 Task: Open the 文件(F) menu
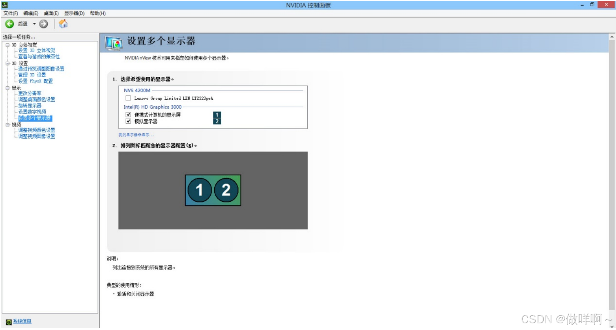point(11,13)
